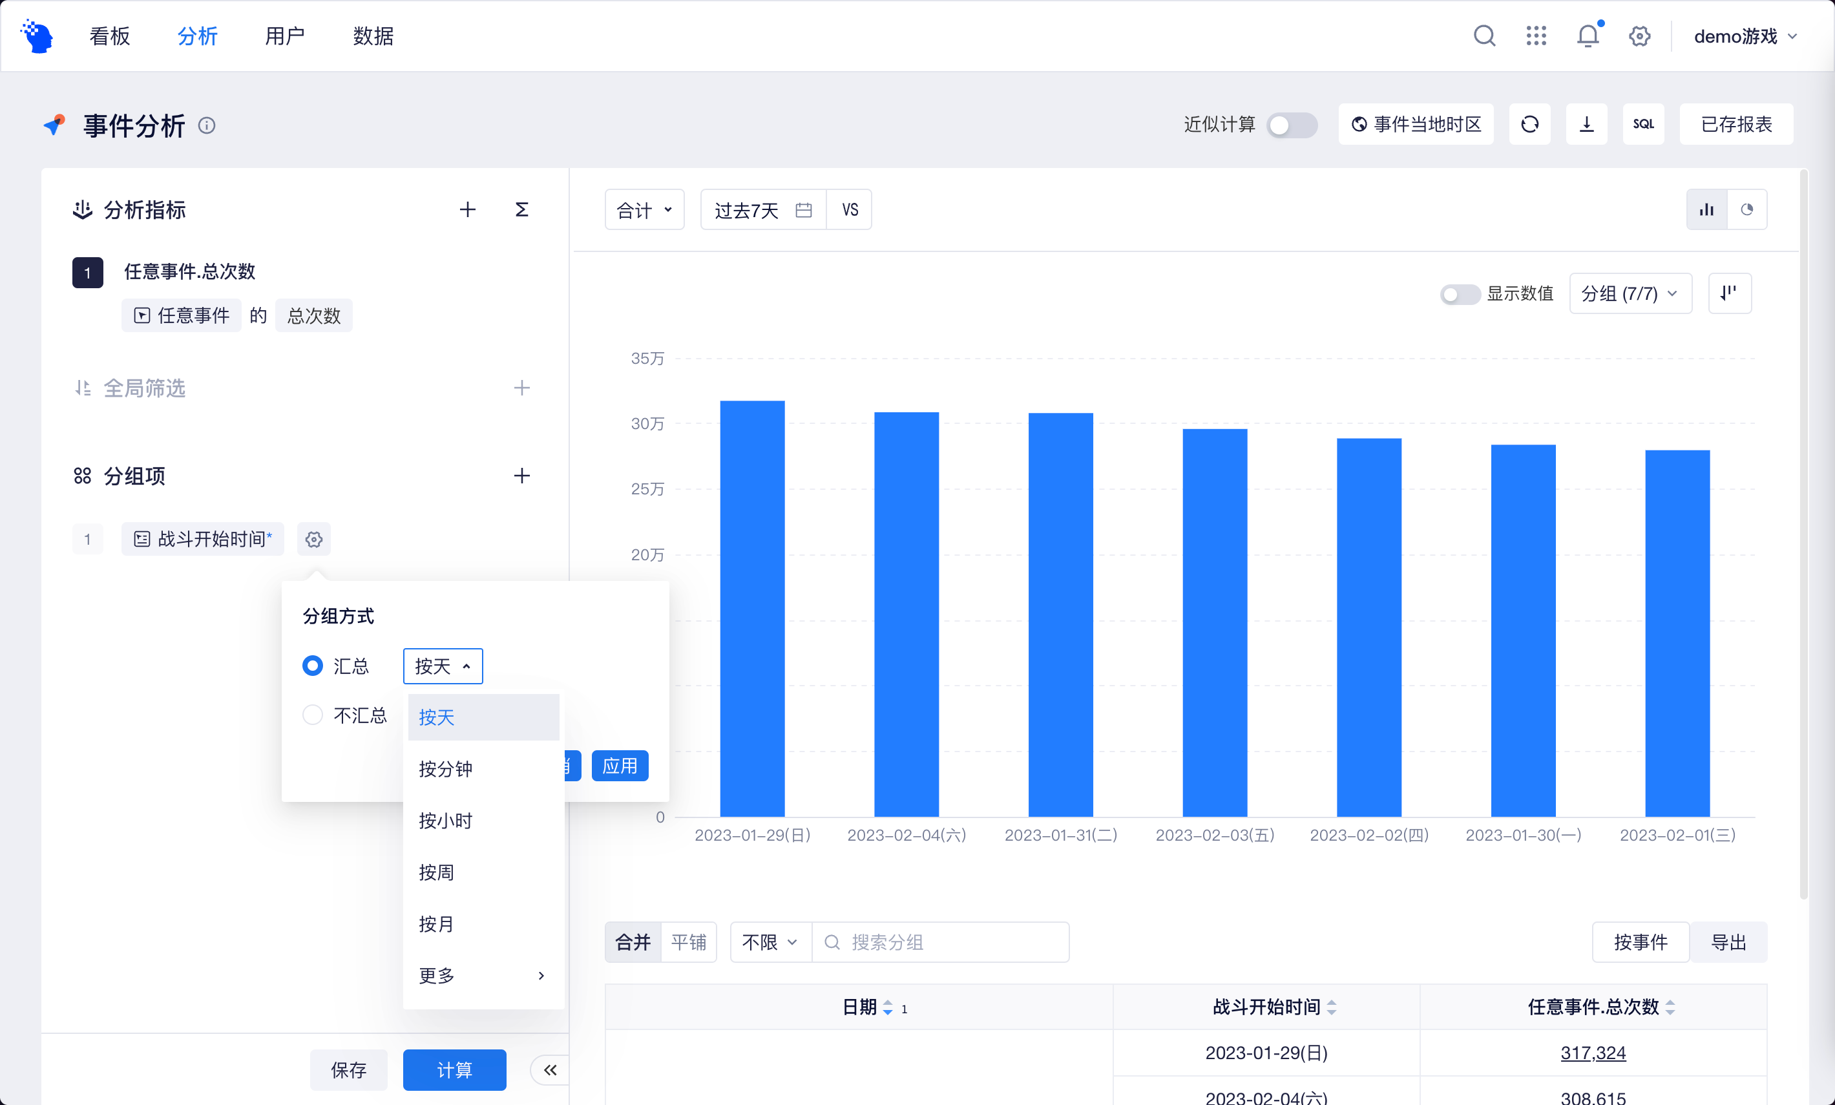Click the metric title 任意事件.总次数
Screen dimensions: 1835x1105
tap(189, 271)
